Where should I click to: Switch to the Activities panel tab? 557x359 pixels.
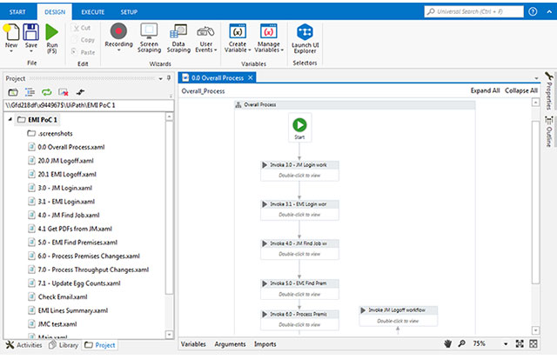point(24,345)
